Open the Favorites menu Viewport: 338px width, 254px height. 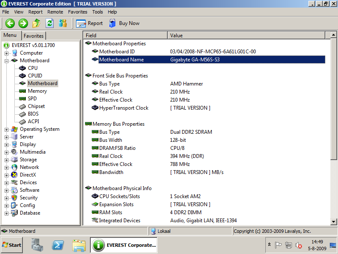point(78,12)
